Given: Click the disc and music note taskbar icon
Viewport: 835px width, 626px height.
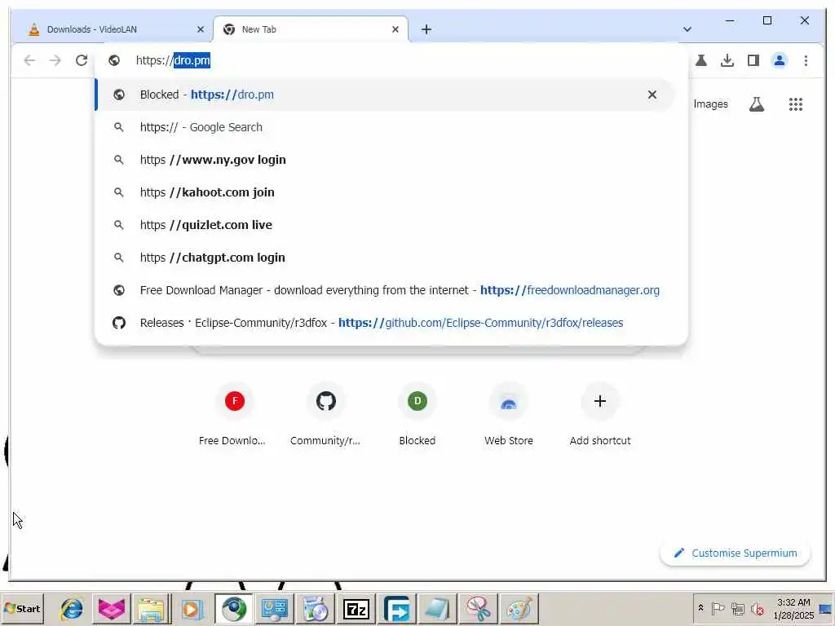Looking at the screenshot, I should (316, 608).
